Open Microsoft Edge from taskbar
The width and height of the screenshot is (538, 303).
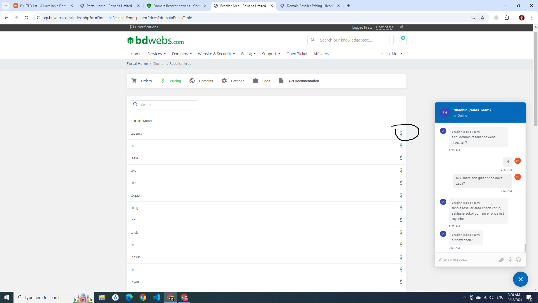point(129,297)
